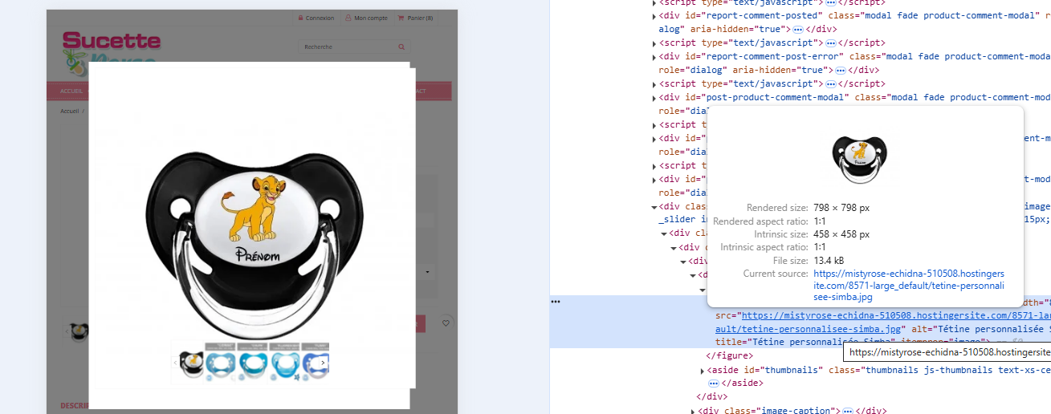Expand the image-caption div node
Viewport: 1051px width, 414px height.
694,411
